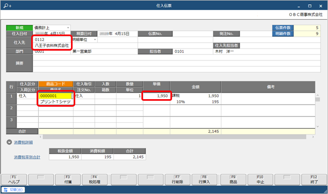The width and height of the screenshot is (328, 194).
Task: Collapse the 消費税詳細 section with the round arrow
Action: [x=9, y=142]
